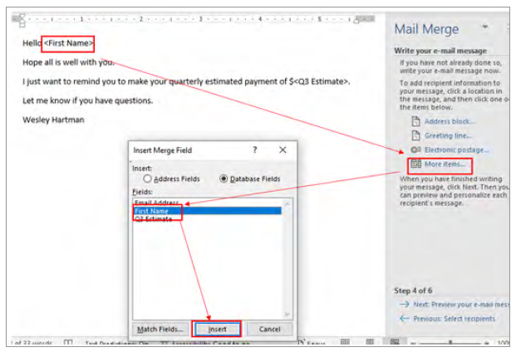Click the Address block icon
The image size is (516, 362).
(x=416, y=121)
